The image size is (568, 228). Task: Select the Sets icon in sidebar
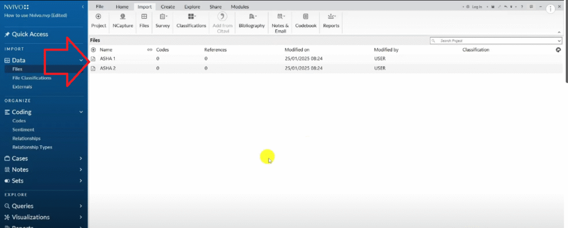click(x=7, y=181)
